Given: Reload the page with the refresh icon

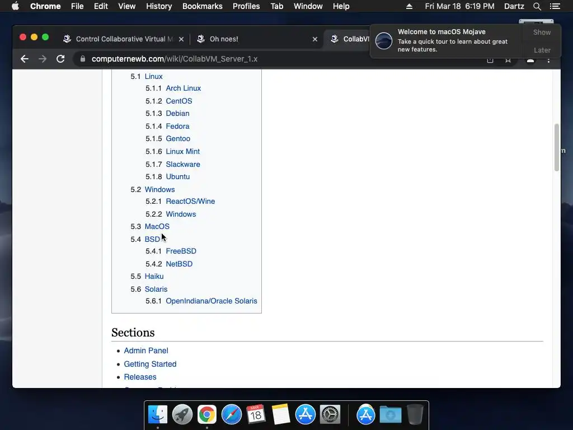Looking at the screenshot, I should [x=60, y=59].
